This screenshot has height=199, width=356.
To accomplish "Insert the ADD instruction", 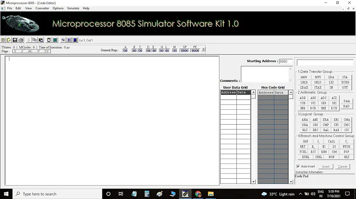I will [x=303, y=98].
